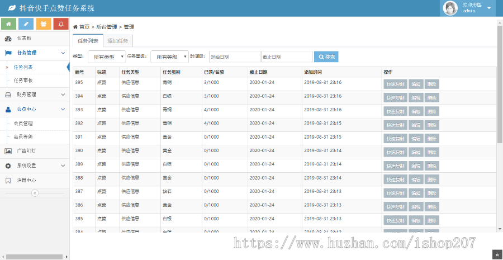Click the 搜索 search button
The image size is (503, 260).
pyautogui.click(x=326, y=57)
